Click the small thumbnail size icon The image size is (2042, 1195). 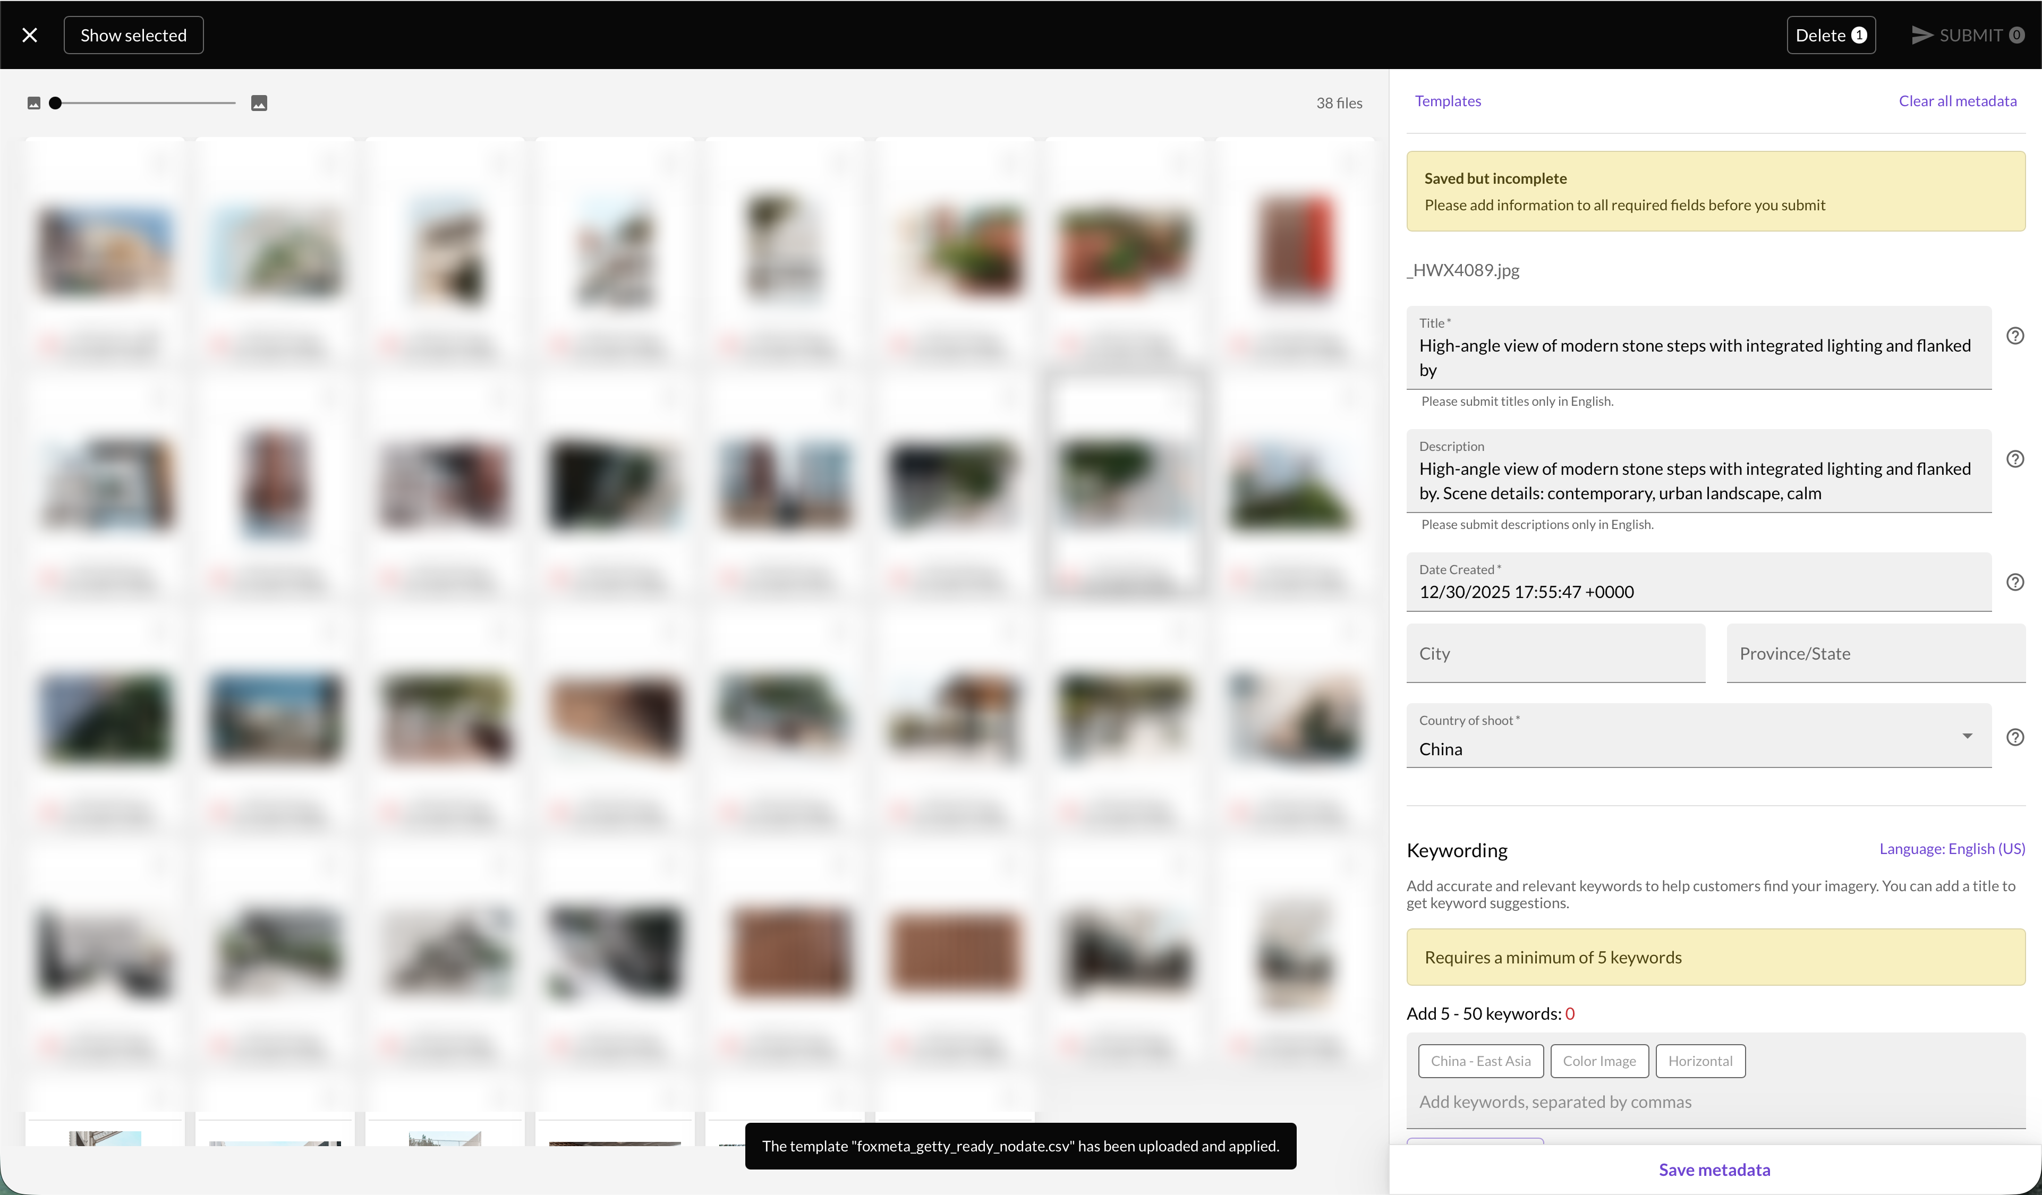pos(34,103)
